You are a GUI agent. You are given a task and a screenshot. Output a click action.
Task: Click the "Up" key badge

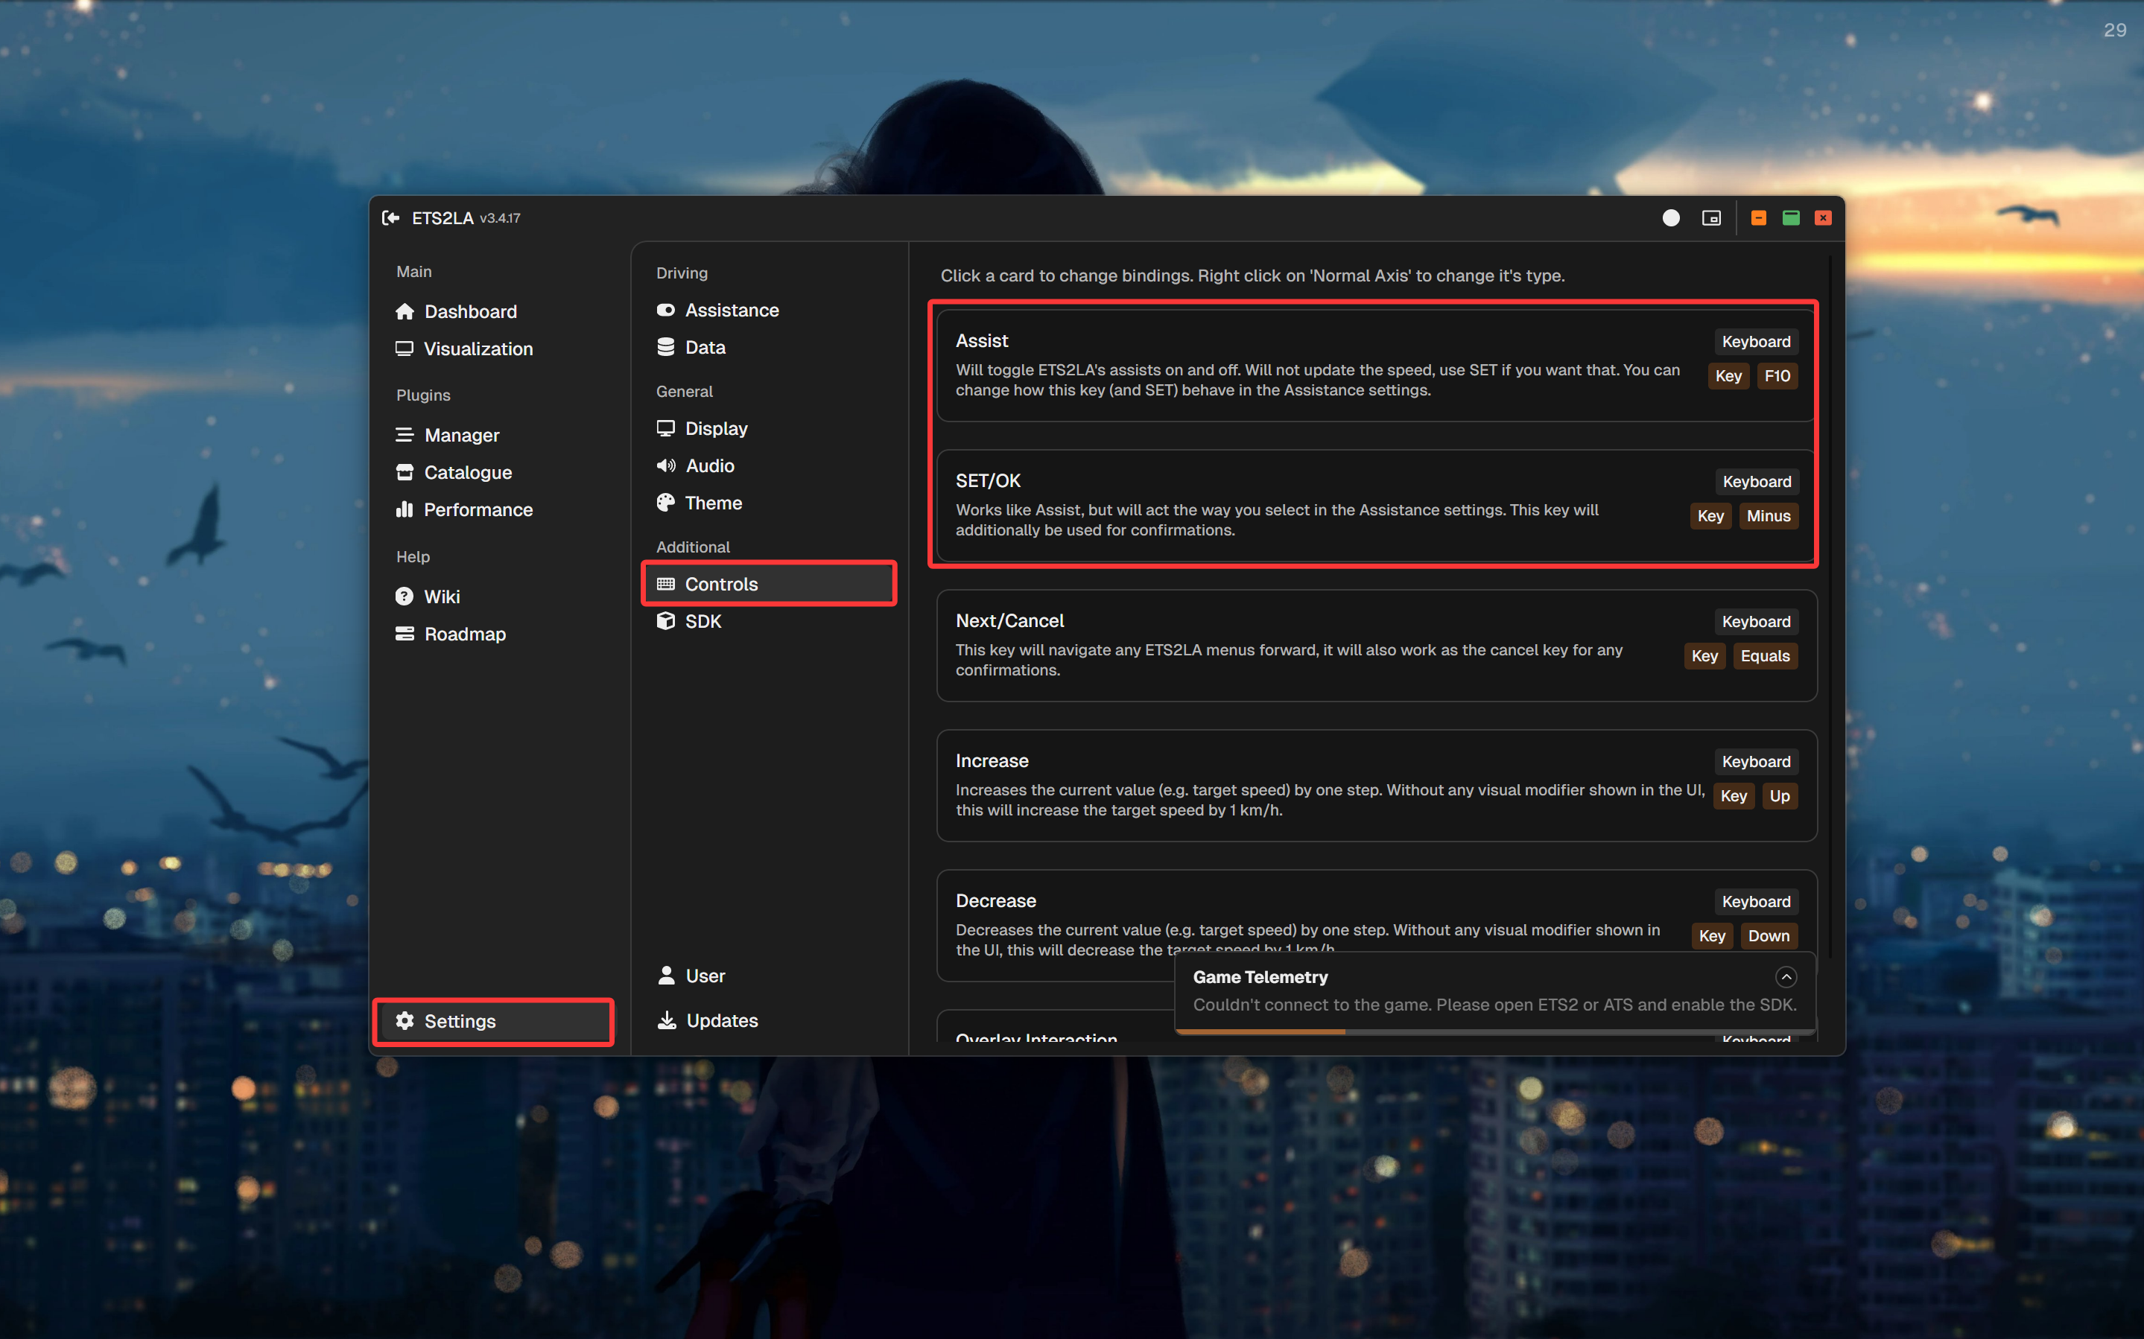1779,796
